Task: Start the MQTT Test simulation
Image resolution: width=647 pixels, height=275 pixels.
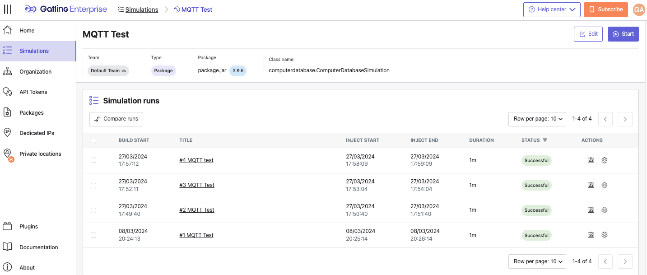Action: coord(623,34)
